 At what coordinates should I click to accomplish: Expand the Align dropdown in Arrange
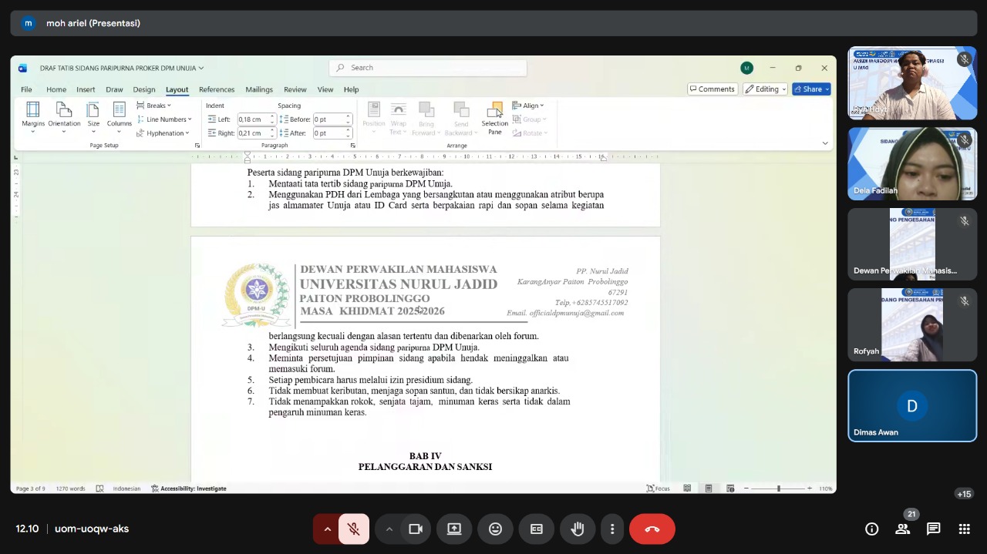pyautogui.click(x=528, y=106)
